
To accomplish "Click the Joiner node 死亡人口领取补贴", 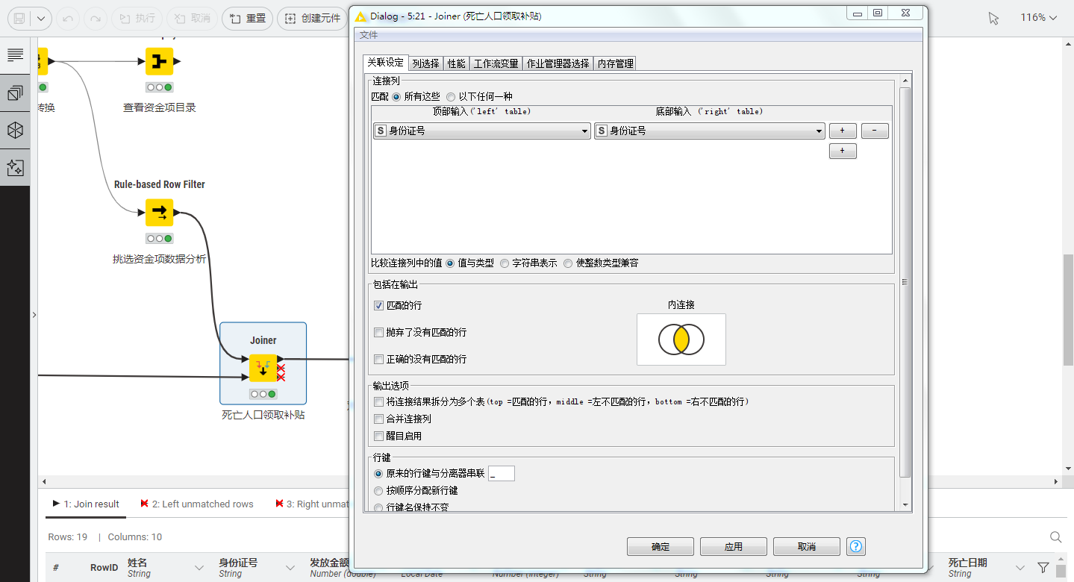I will tap(263, 368).
